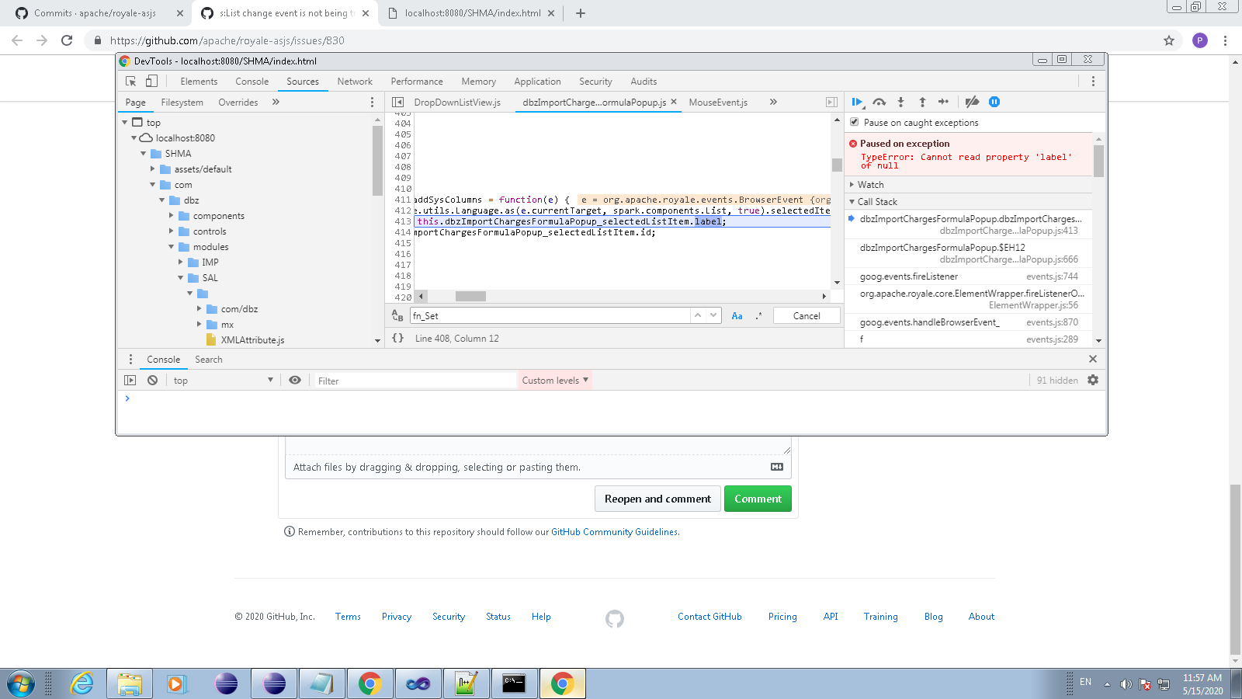The height and width of the screenshot is (699, 1242).
Task: Click the fn_Set search input field
Action: click(550, 315)
